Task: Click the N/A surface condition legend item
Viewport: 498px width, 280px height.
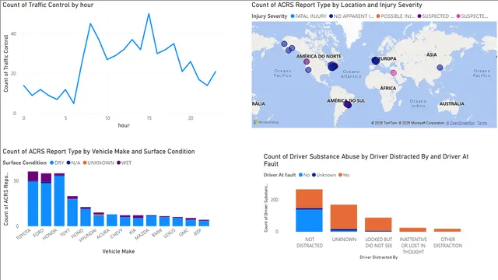Action: point(73,163)
